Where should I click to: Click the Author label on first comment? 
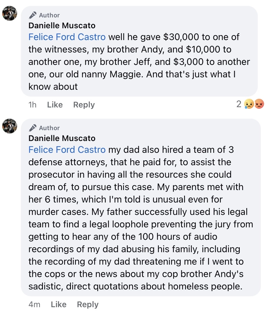point(49,16)
